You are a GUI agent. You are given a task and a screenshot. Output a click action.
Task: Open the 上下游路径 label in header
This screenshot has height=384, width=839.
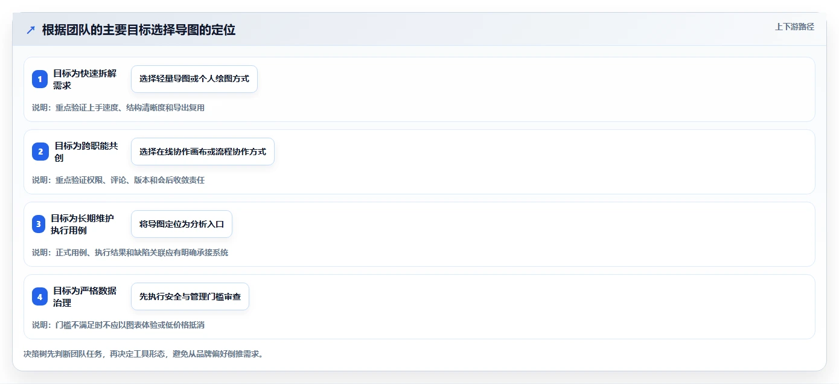[794, 27]
